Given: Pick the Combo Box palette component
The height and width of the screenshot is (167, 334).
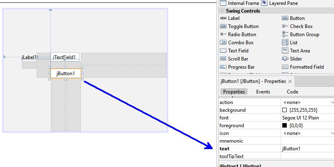Looking at the screenshot, I should pyautogui.click(x=240, y=43).
